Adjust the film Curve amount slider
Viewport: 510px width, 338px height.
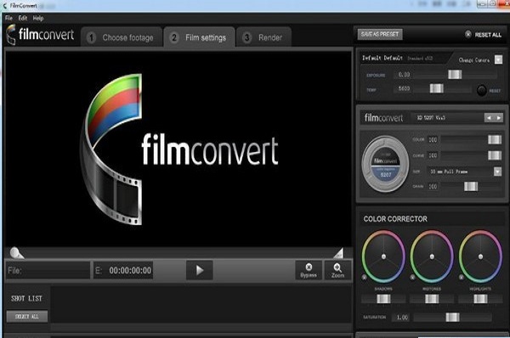(x=495, y=155)
